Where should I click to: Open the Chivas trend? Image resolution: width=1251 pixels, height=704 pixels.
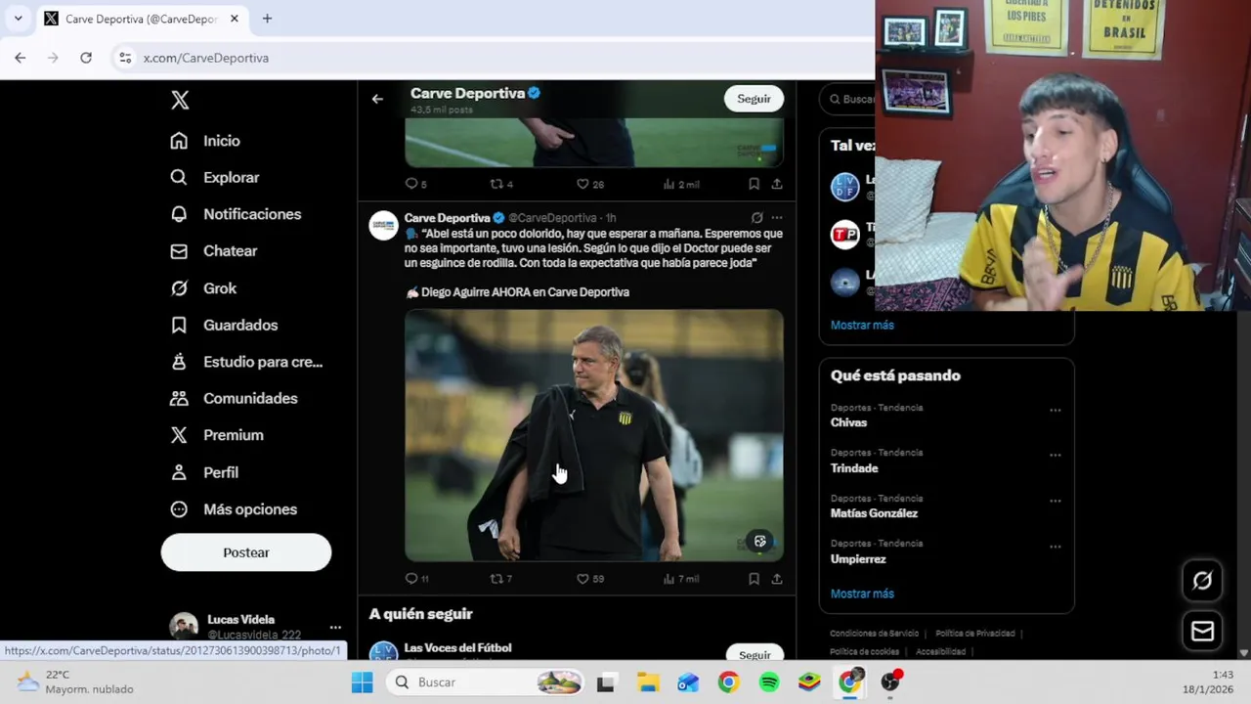(x=848, y=422)
